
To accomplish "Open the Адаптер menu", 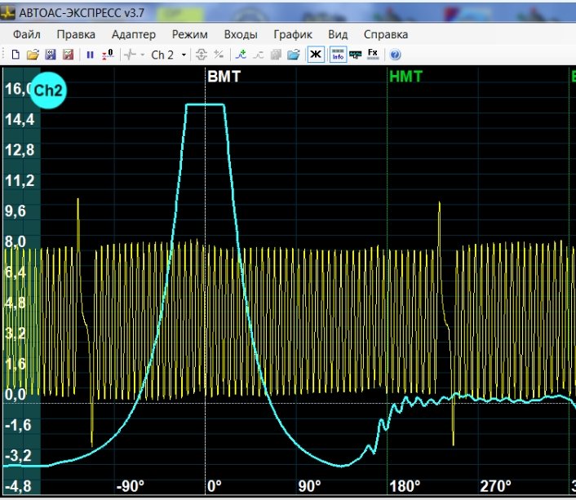I will (133, 34).
